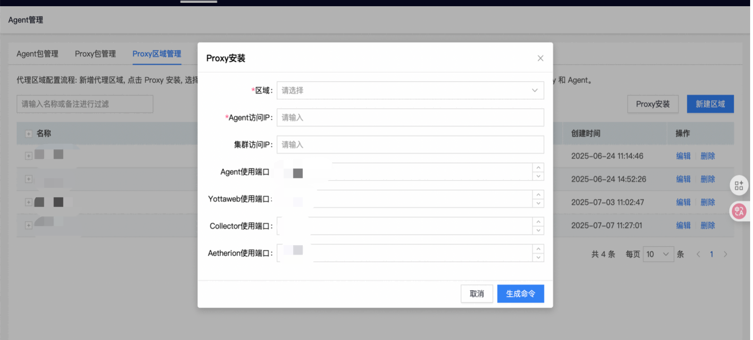Click 编辑 for row 2025-06-24 11:14:46

tap(683, 156)
